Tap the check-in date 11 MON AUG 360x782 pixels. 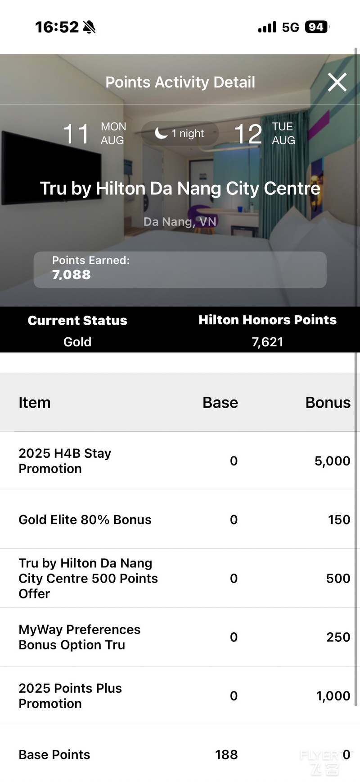point(94,133)
